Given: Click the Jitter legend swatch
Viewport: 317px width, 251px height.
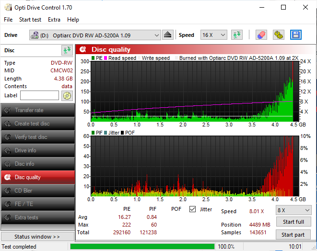Looking at the screenshot, I should [106, 133].
